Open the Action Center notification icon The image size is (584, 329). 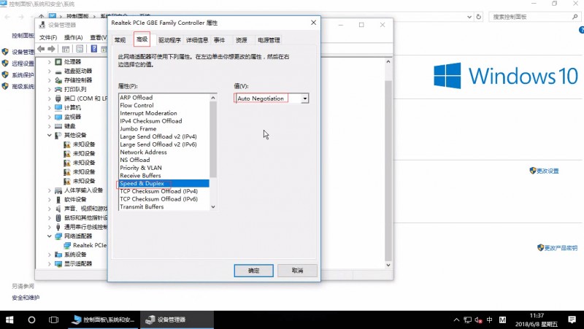point(572,320)
